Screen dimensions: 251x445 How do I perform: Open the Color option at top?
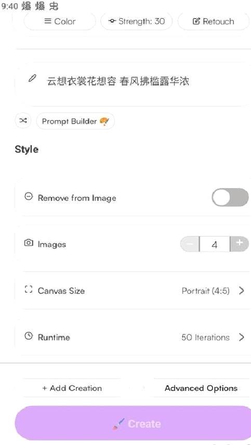(60, 21)
